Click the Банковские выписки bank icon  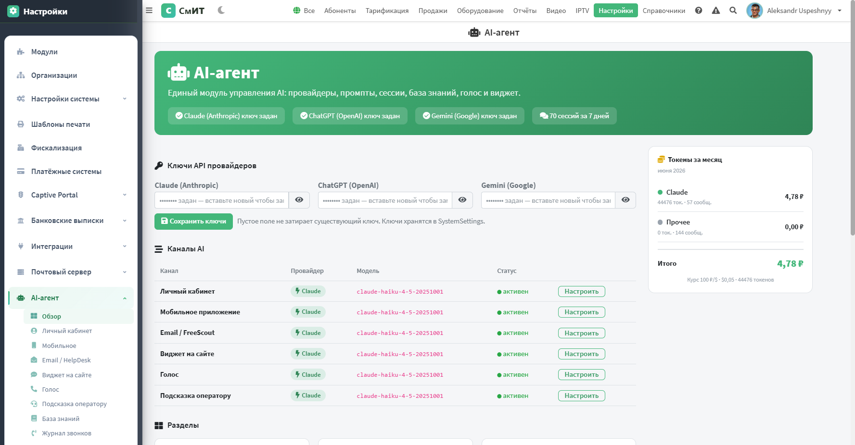21,221
